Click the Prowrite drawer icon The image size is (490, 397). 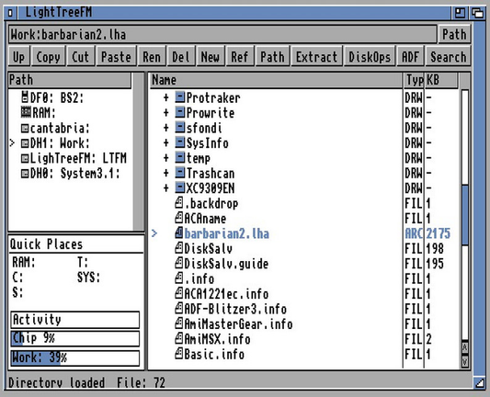pos(179,112)
